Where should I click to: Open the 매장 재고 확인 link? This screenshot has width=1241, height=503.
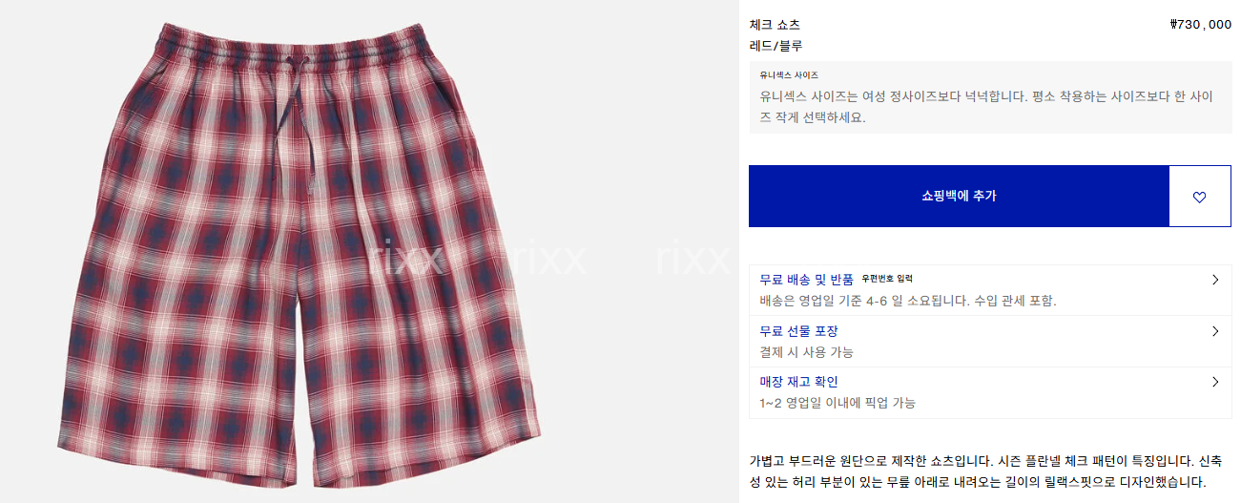point(798,382)
